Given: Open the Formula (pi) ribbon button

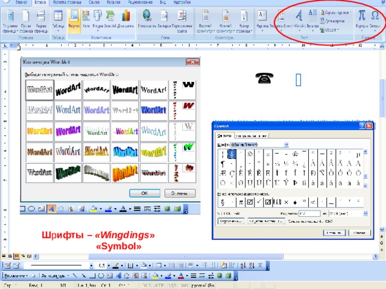Looking at the screenshot, I should [362, 21].
